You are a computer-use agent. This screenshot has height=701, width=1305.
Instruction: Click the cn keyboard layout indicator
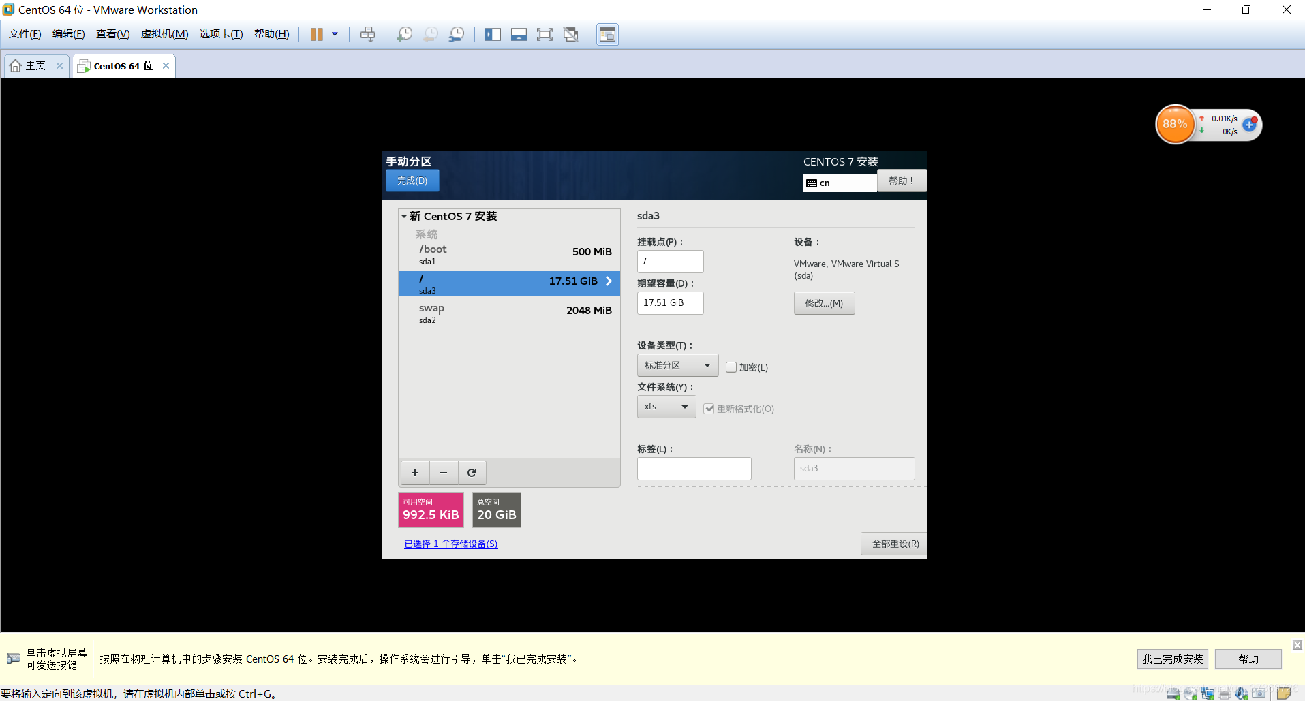[840, 183]
